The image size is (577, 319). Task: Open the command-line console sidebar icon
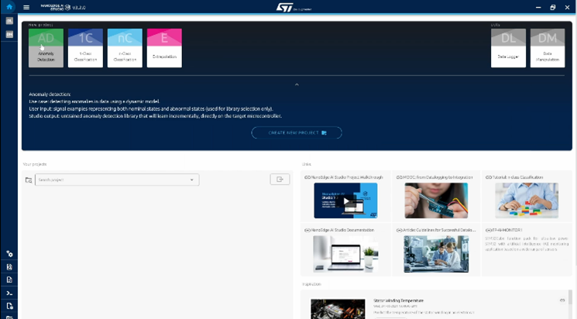[x=9, y=293]
